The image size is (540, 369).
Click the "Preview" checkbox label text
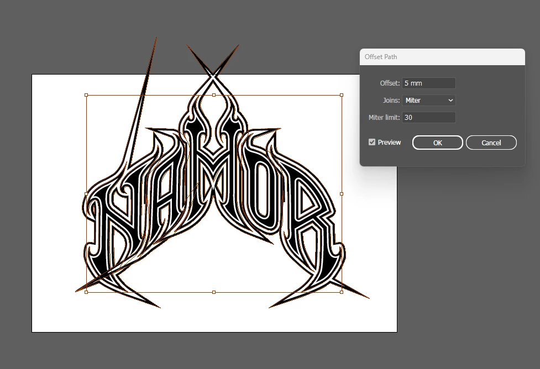tap(389, 142)
